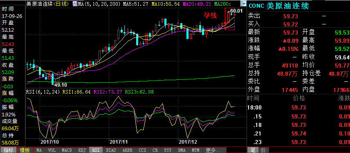Choose the CCI indicator tab

point(142,150)
